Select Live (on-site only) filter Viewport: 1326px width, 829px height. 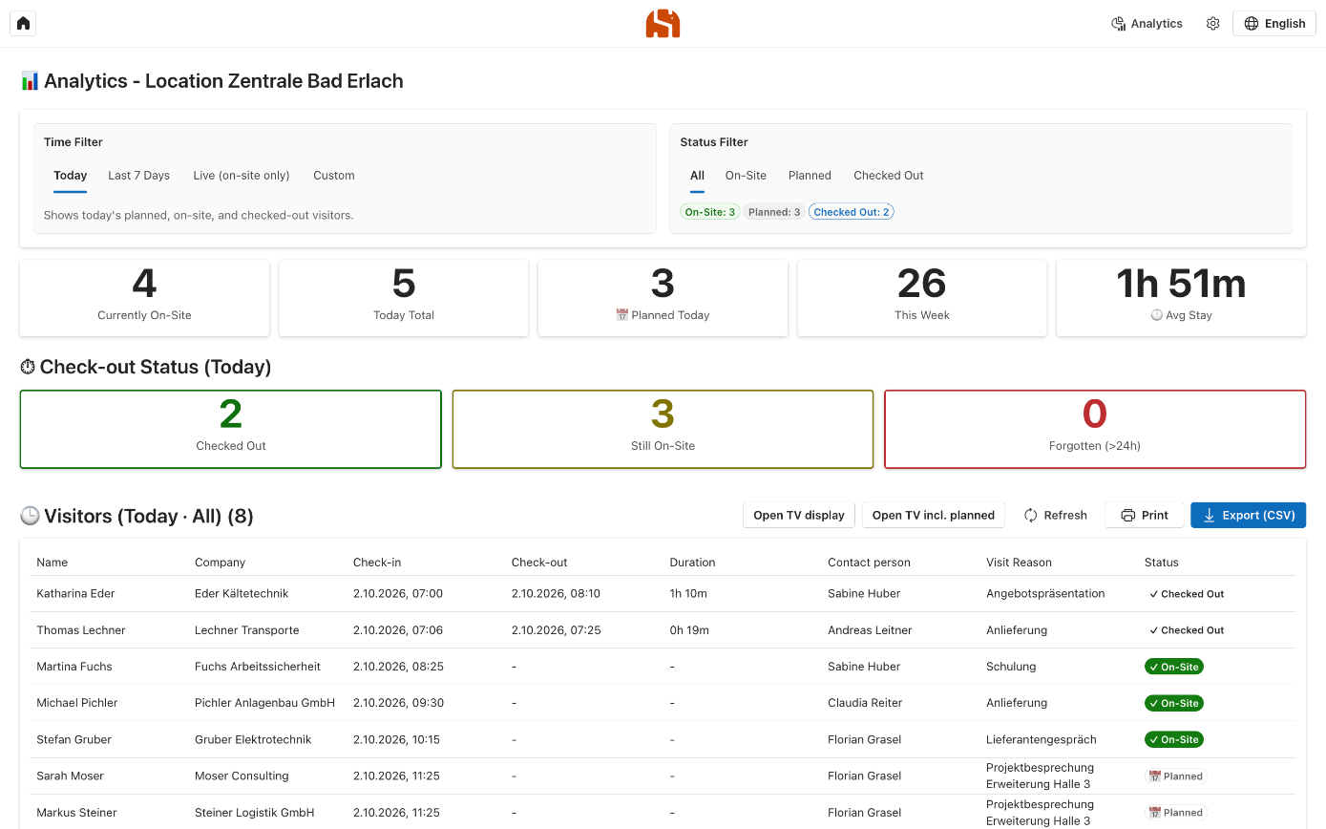[242, 176]
